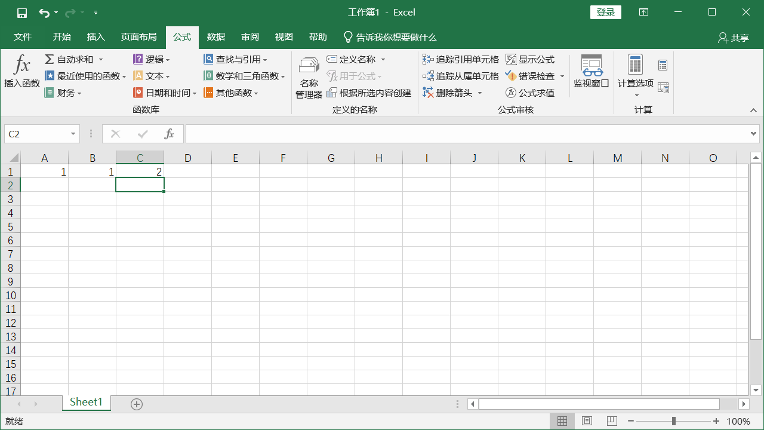Click Evaluate Formula (公式求值)
The image size is (764, 430).
[x=530, y=93]
